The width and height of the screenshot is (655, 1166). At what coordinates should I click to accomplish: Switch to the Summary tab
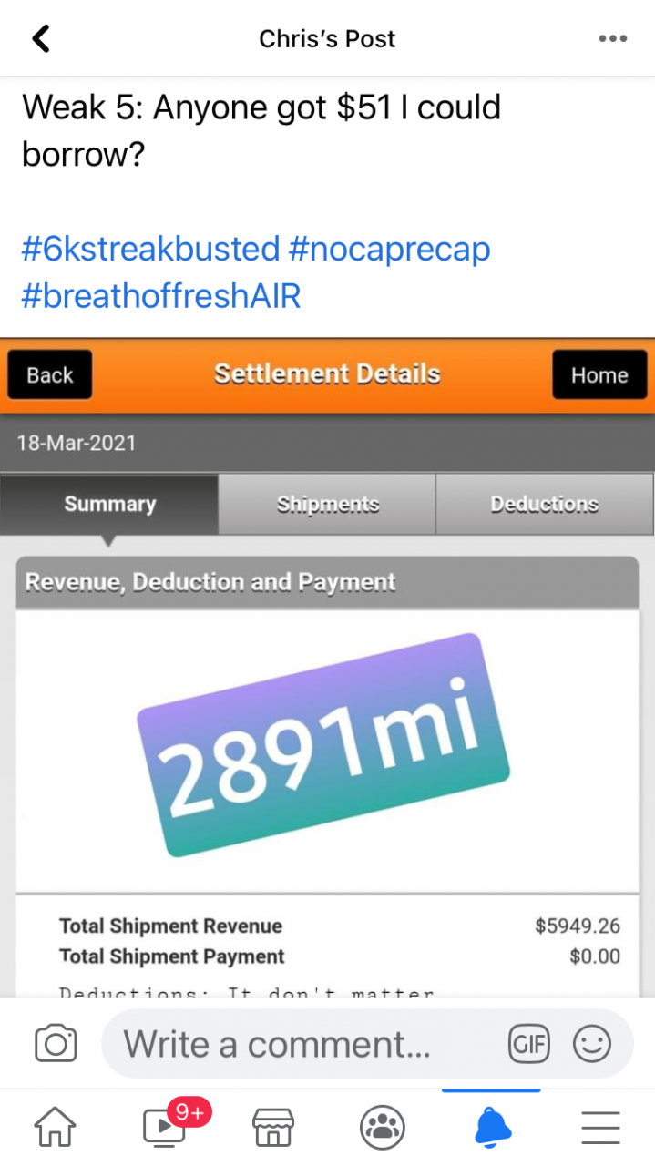(x=109, y=504)
